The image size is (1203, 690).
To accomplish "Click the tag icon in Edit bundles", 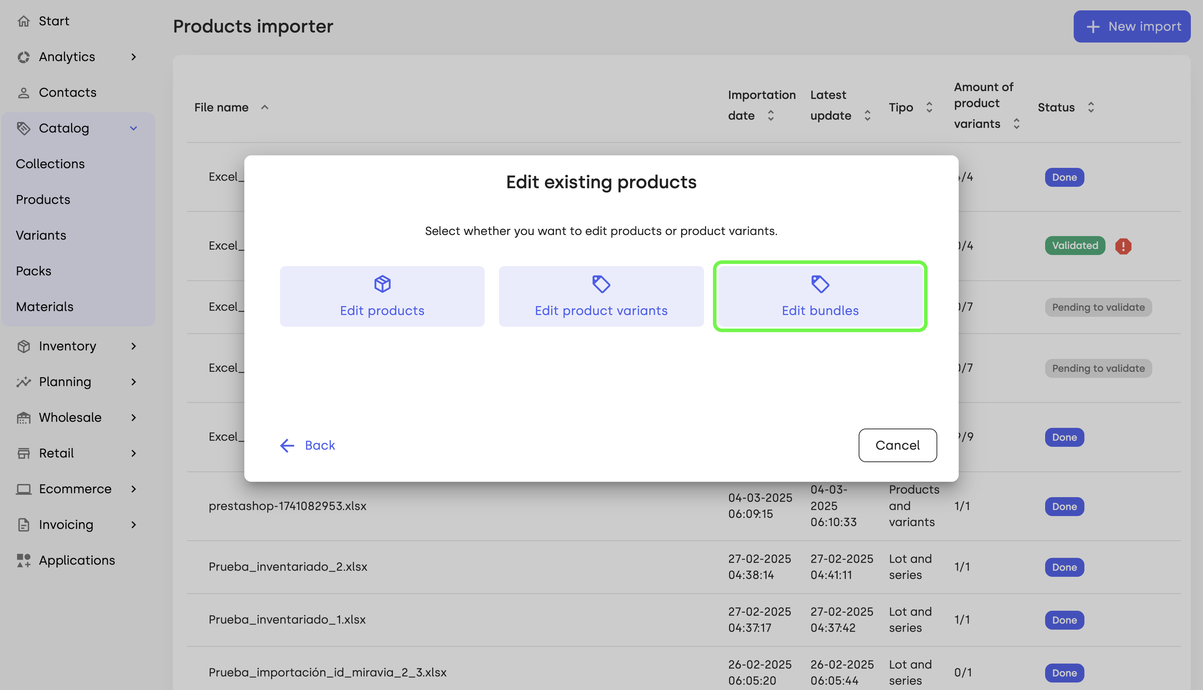I will [820, 284].
